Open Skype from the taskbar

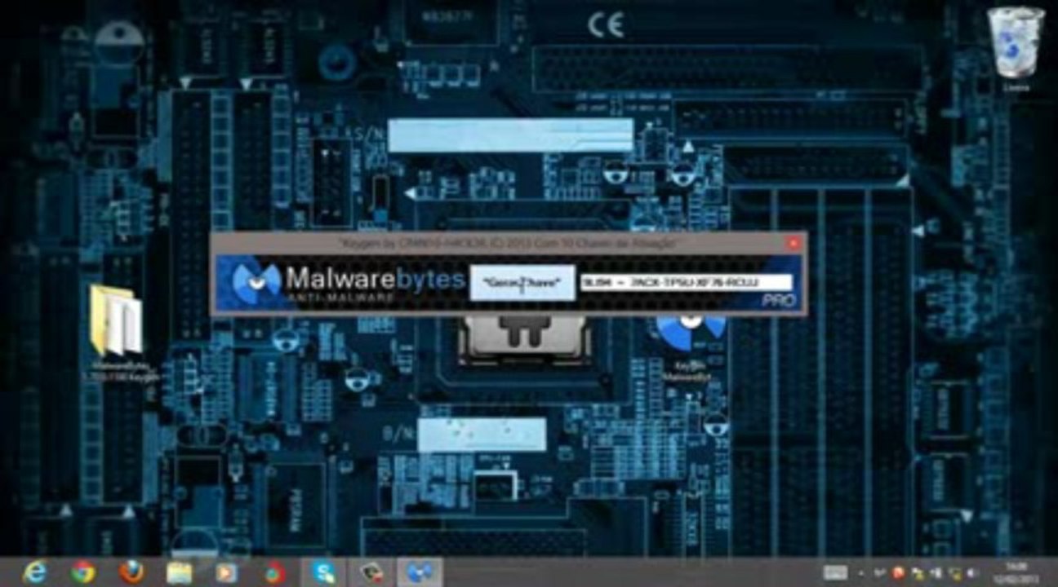pyautogui.click(x=323, y=572)
